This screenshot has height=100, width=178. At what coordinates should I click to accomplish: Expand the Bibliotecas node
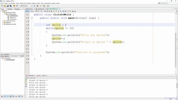coord(3,22)
